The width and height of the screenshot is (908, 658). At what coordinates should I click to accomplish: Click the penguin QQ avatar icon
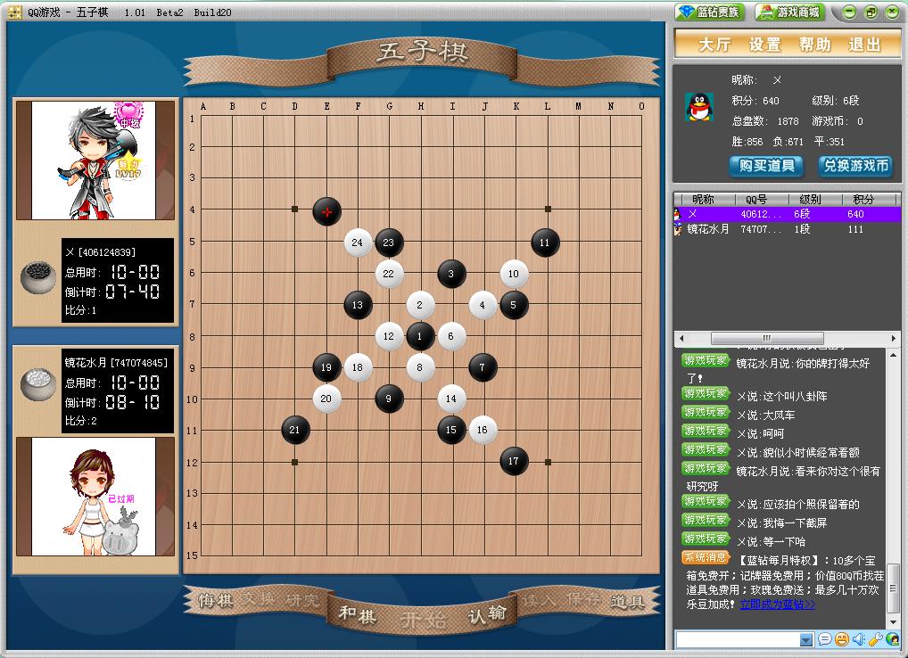699,106
